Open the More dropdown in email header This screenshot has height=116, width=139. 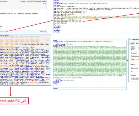click(44, 1)
